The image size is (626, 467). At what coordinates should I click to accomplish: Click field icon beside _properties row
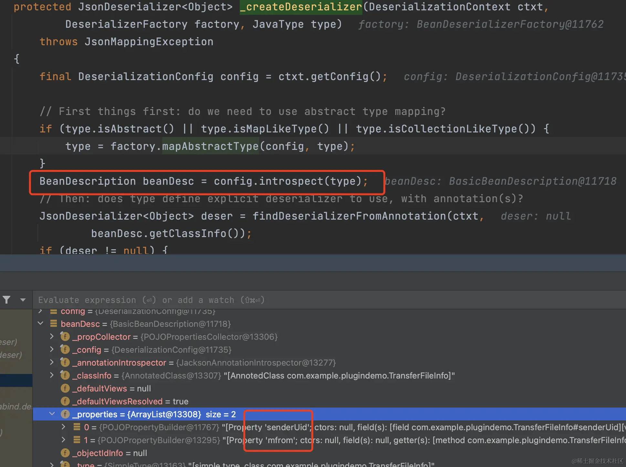[65, 414]
